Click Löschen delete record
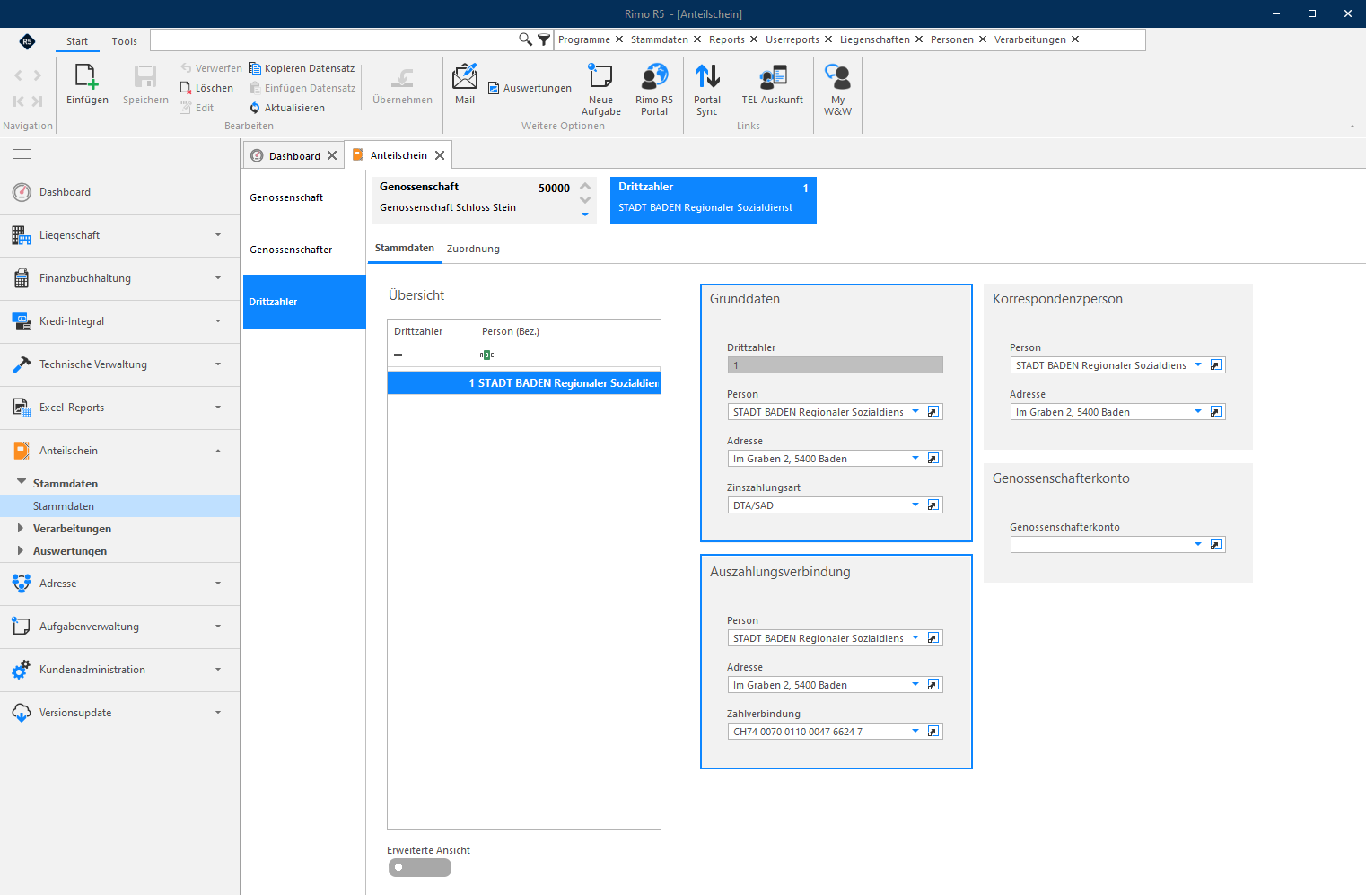 [x=206, y=88]
